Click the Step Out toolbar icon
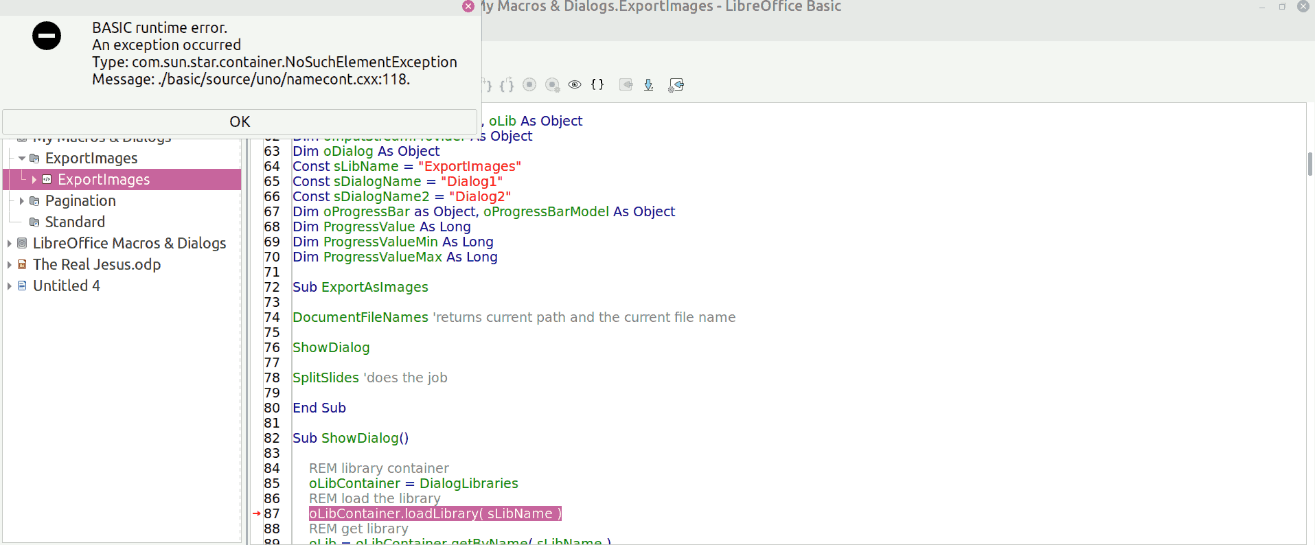The image size is (1315, 545). [x=507, y=84]
